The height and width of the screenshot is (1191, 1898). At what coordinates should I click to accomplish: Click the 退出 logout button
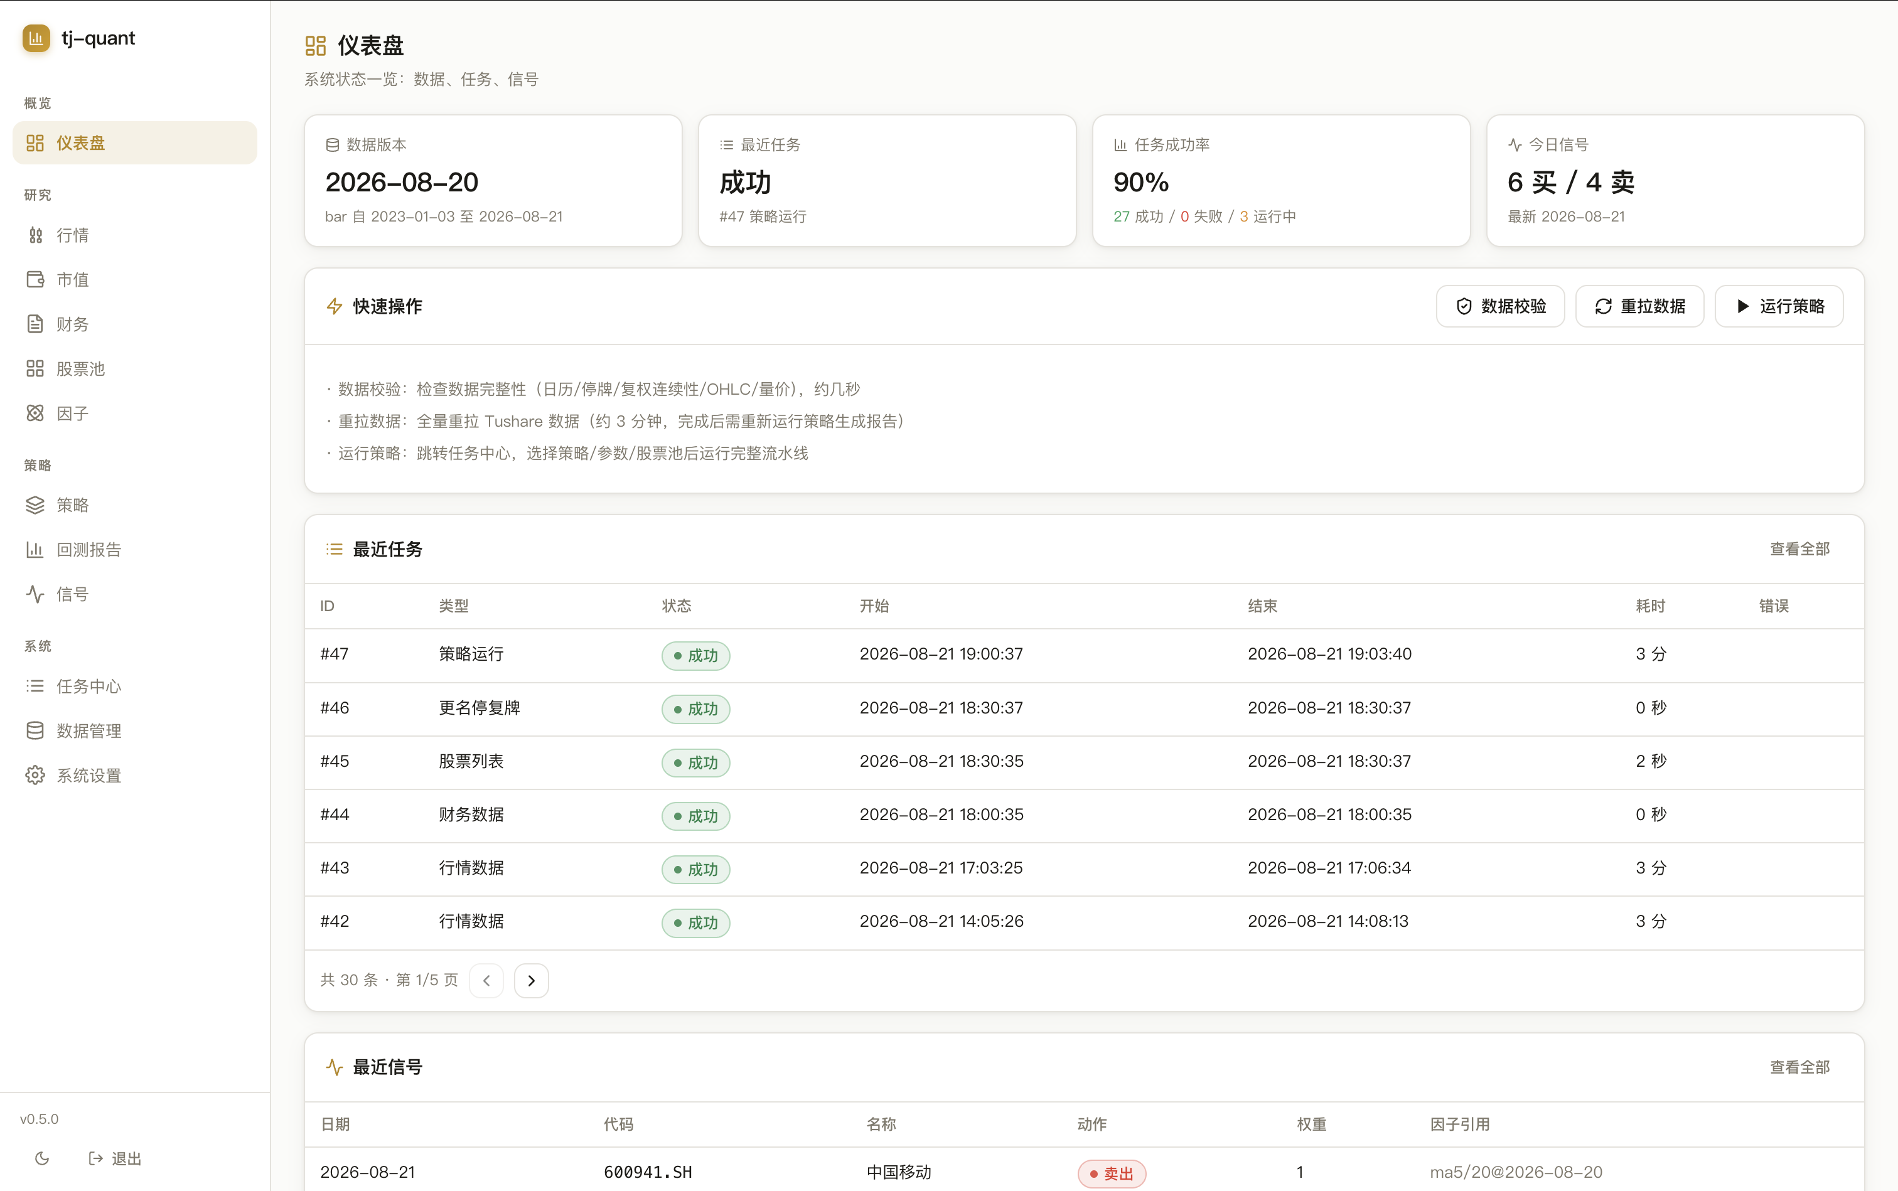click(115, 1158)
